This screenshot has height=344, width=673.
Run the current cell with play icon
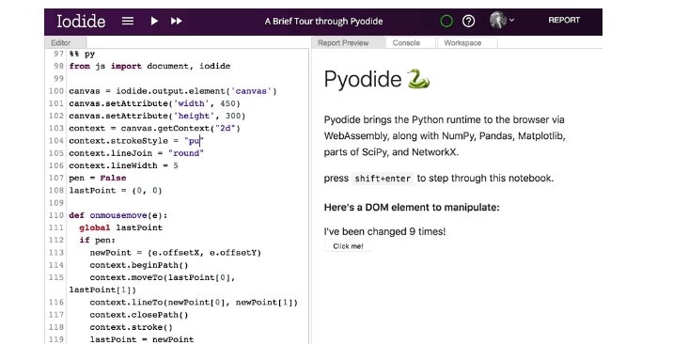[154, 21]
